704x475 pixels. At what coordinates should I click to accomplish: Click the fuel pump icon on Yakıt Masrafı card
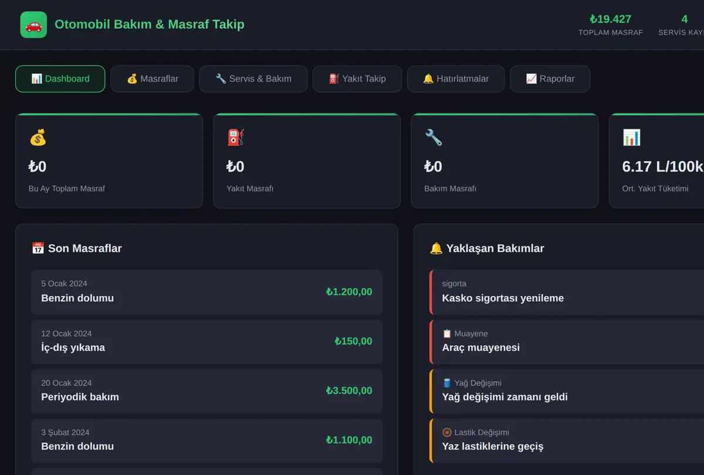[235, 138]
